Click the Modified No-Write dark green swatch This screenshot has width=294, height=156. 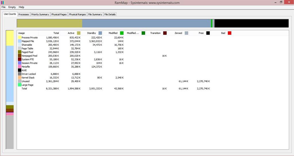(143, 33)
